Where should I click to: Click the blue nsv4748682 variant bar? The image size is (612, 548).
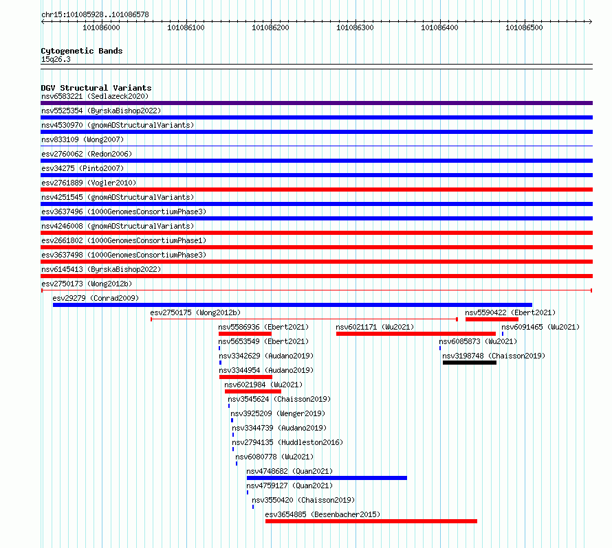[x=327, y=478]
